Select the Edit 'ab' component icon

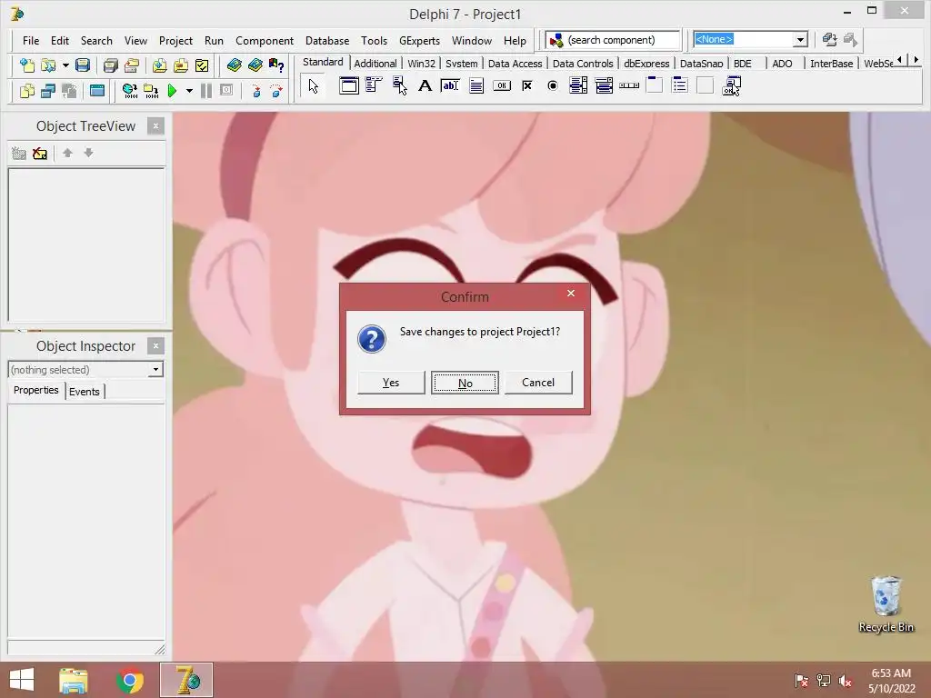(450, 86)
